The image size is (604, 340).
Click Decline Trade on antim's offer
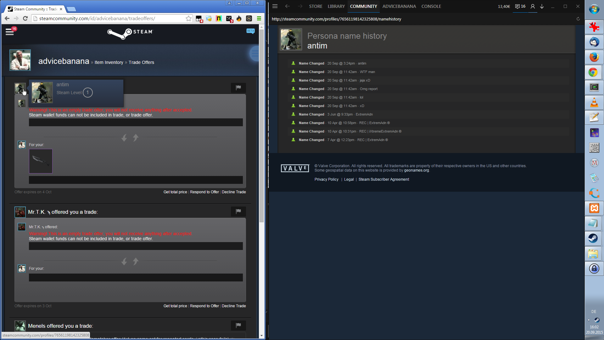coord(234,192)
